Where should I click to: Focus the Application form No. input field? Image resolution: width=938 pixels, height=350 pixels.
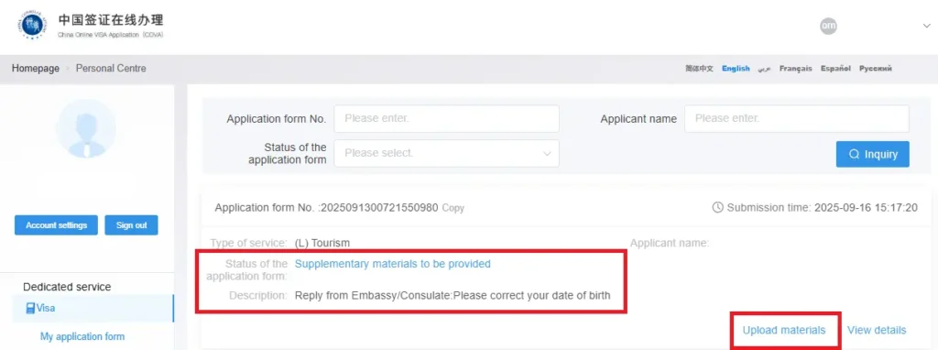[446, 118]
